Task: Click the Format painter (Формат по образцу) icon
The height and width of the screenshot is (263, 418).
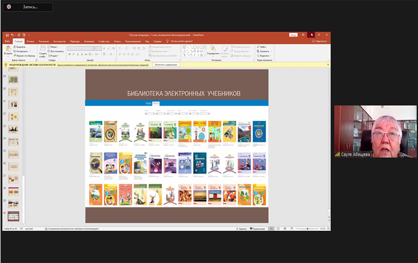Action: click(x=15, y=55)
